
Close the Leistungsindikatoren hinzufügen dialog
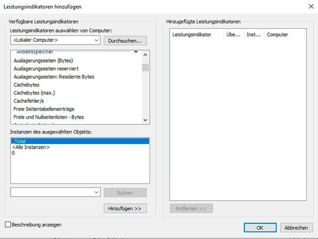point(311,6)
